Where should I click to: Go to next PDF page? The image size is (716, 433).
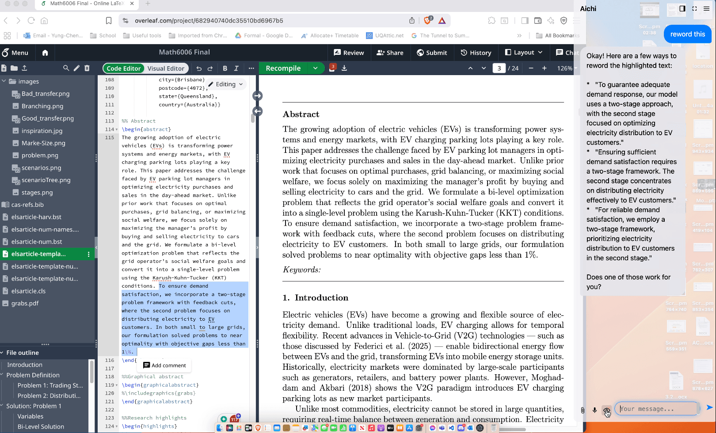coord(484,68)
